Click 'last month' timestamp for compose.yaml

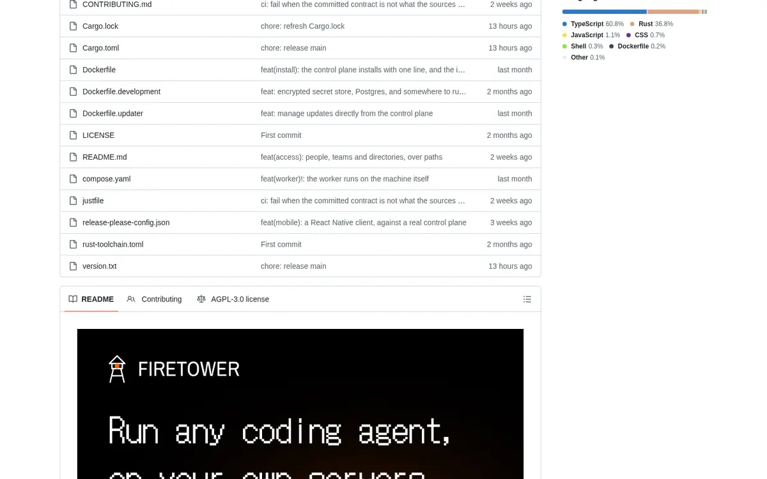[515, 179]
